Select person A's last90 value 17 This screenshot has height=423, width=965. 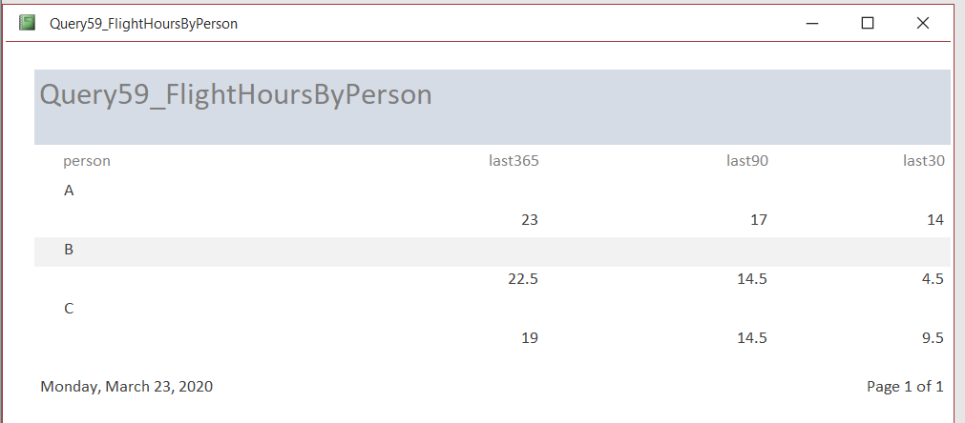pyautogui.click(x=759, y=220)
